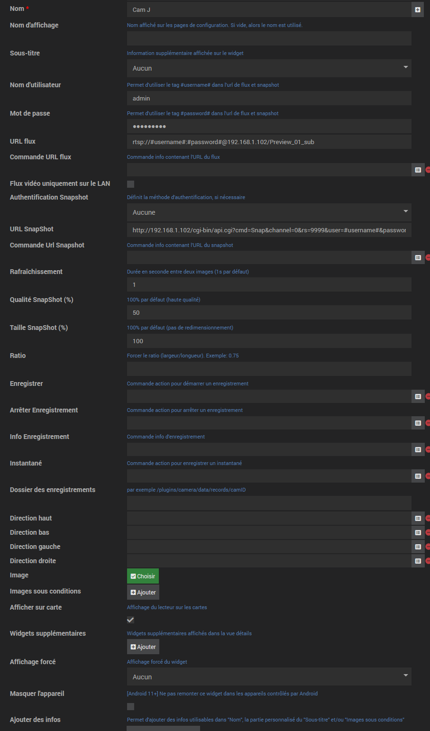
Task: Open the Authentification Snapshot dropdown
Action: (x=269, y=212)
